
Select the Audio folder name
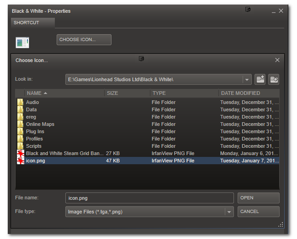coord(32,102)
